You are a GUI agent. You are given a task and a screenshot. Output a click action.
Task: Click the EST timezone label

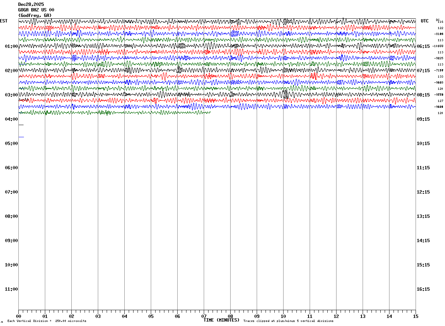[x=4, y=21]
